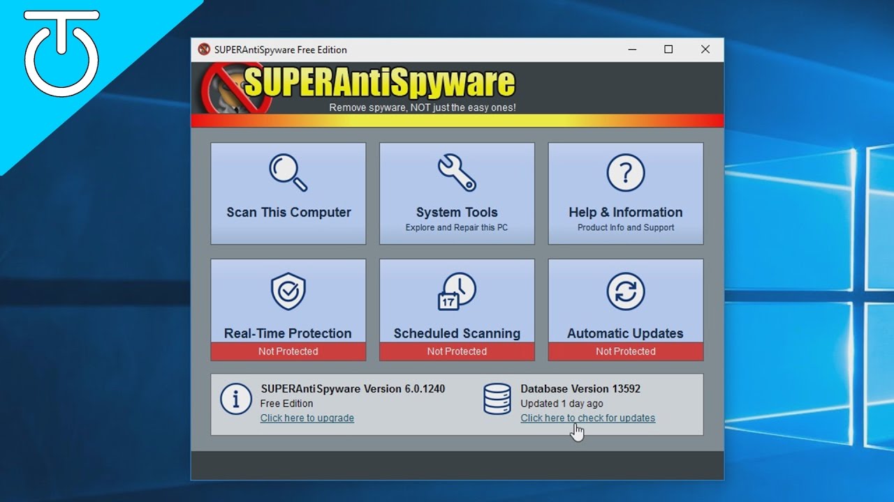Click the Free Edition text in info panel
Screen dimensions: 894x502
tap(286, 404)
